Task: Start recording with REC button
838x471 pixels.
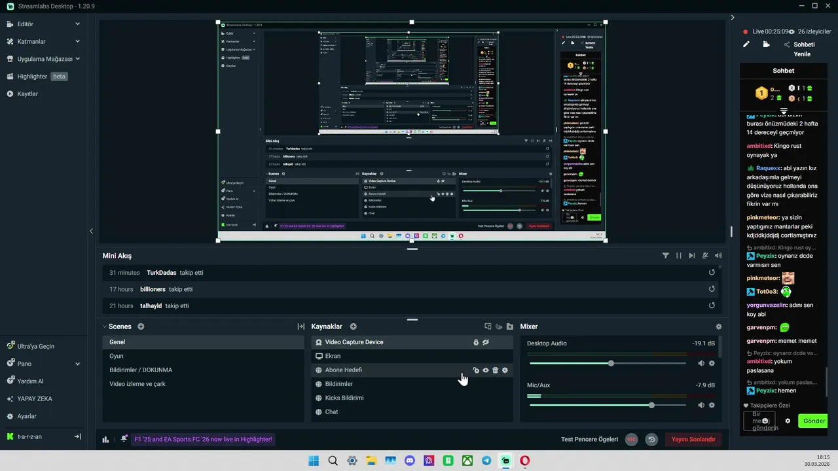Action: 631,440
